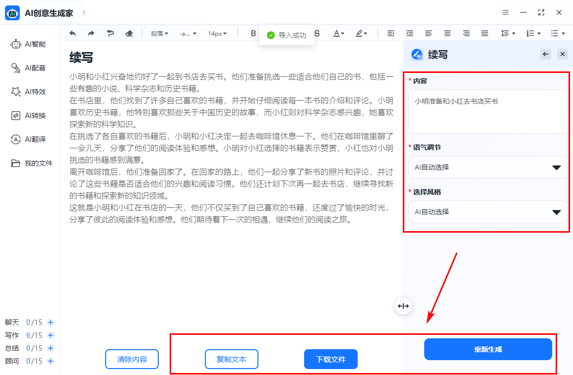Viewport: 573px width, 375px height.
Task: Click the undo arrow in the toolbar
Action: (72, 33)
